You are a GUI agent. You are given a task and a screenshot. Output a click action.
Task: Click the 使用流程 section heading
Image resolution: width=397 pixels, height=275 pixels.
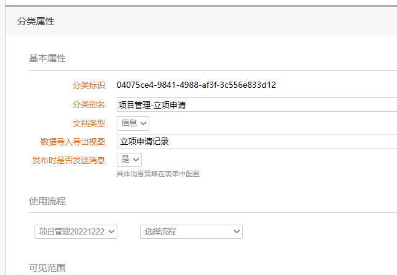coord(47,201)
